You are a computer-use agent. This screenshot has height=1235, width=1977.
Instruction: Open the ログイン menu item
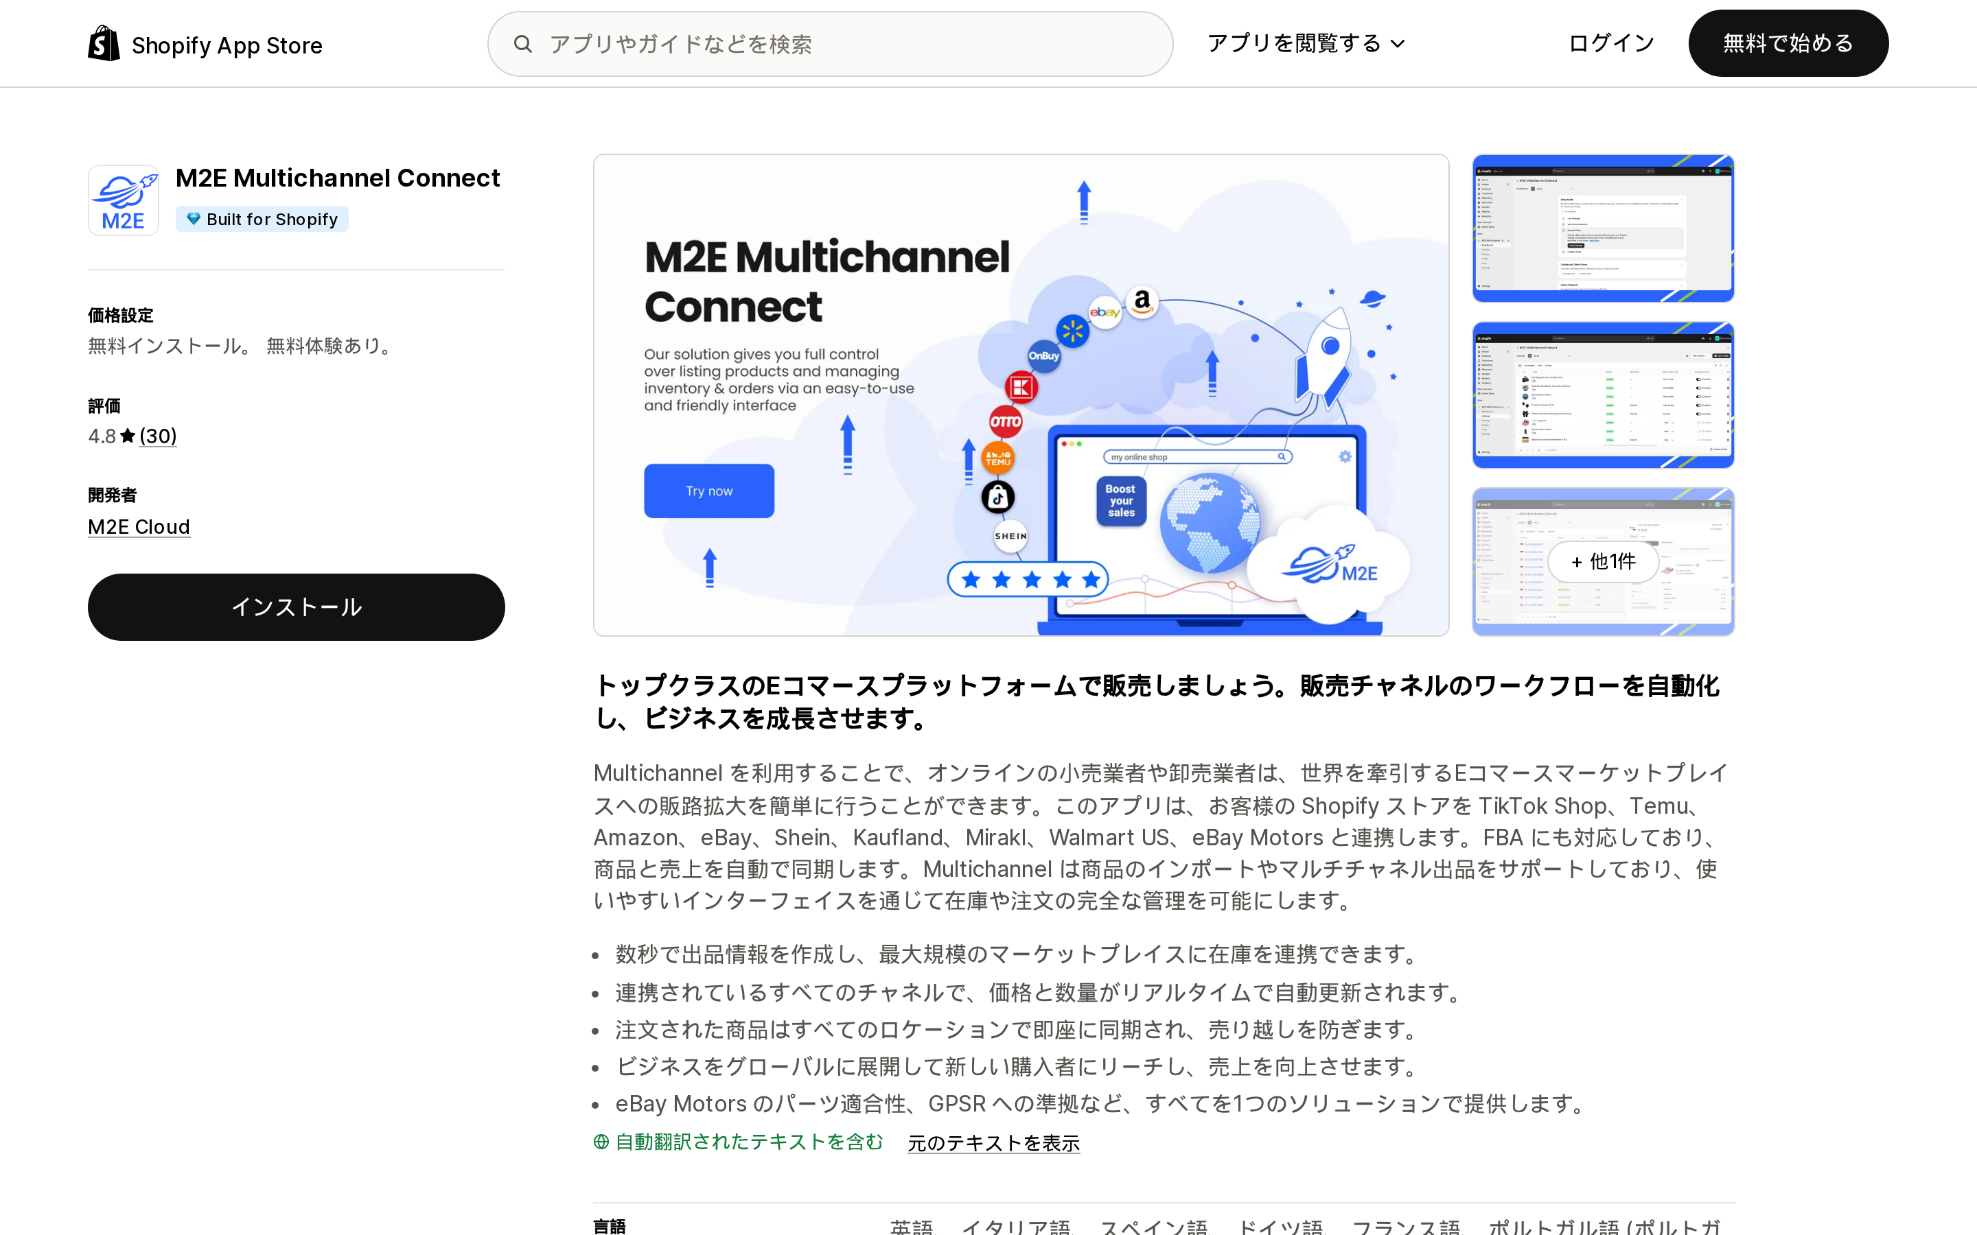click(x=1611, y=43)
